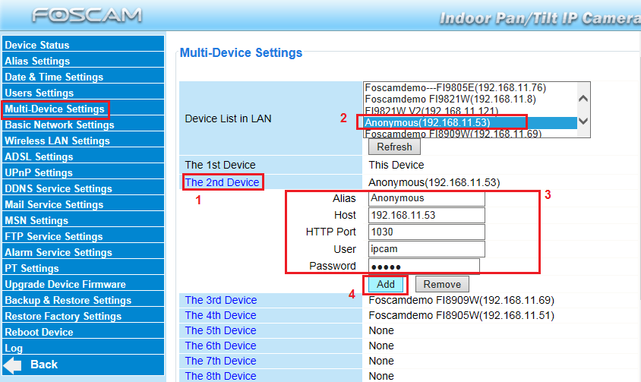This screenshot has height=382, width=641.
Task: Open Upgrade Device Firmware page
Action: (83, 284)
